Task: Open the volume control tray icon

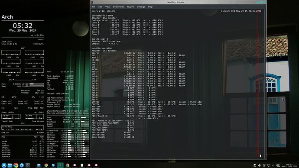Action: pyautogui.click(x=259, y=165)
